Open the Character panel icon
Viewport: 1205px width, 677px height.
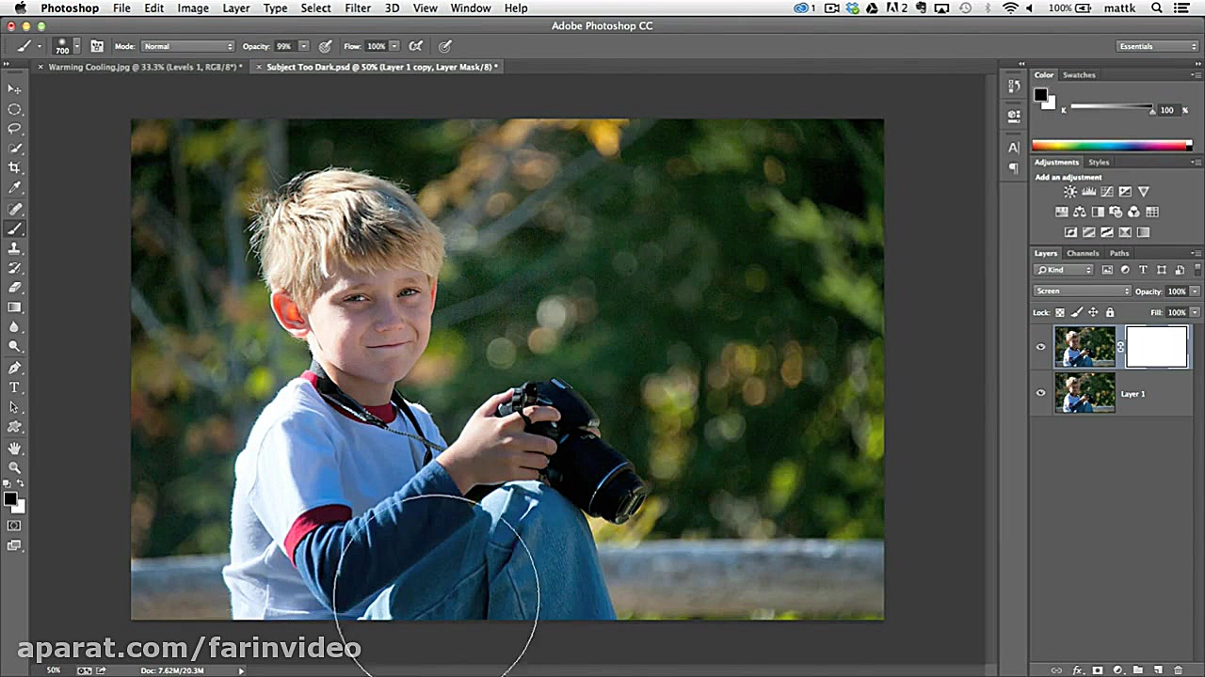tap(1014, 148)
